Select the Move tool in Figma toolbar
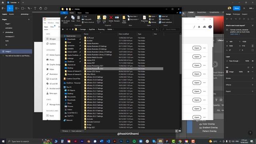Image resolution: width=256 pixels, height=144 pixels. [x=10, y=8]
